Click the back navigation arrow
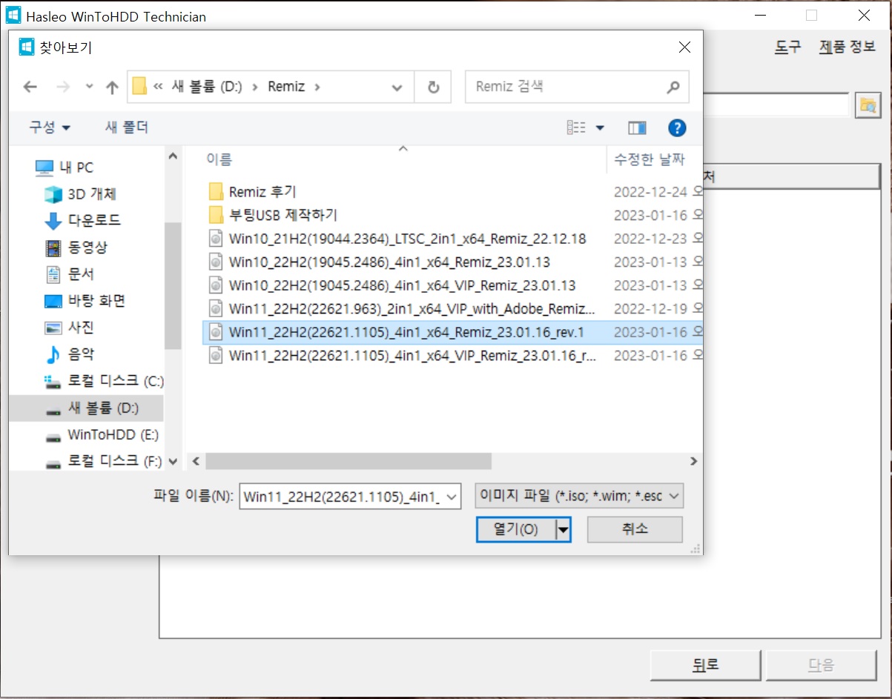The height and width of the screenshot is (699, 892). pyautogui.click(x=30, y=87)
